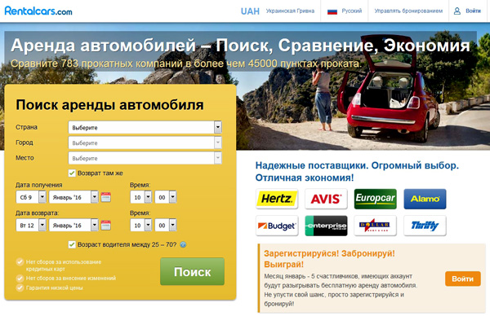Open the pick-up date calendar icon
This screenshot has height=316, width=490.
[x=105, y=197]
